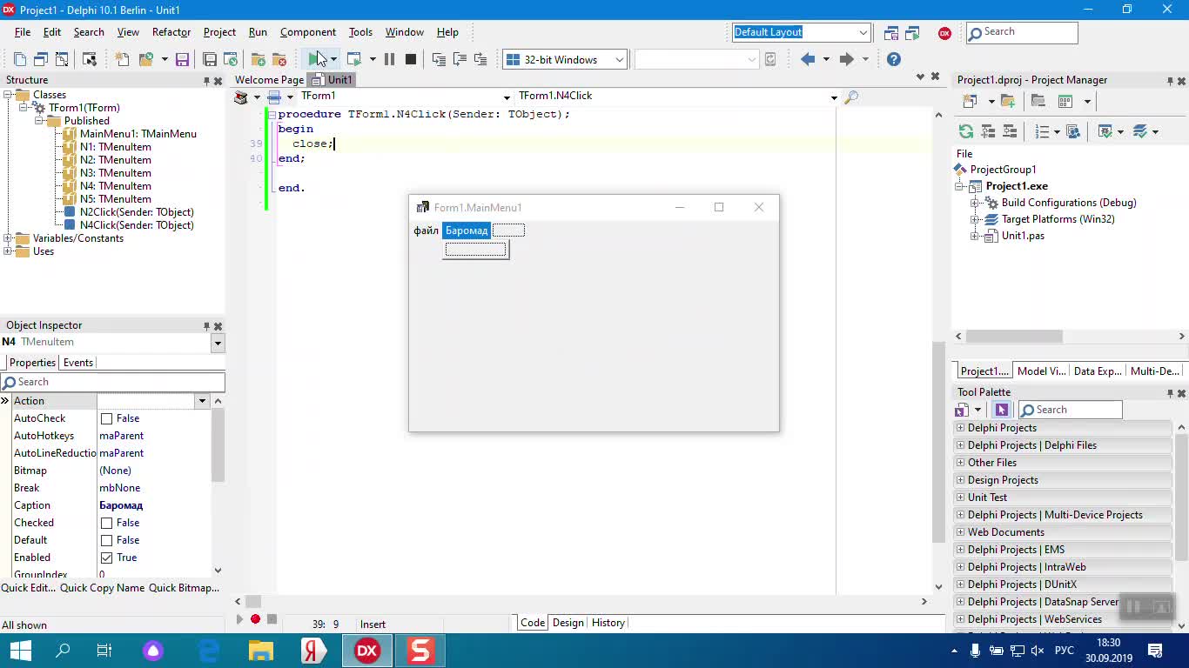Open File Explorer from taskbar
This screenshot has width=1189, height=668.
(x=260, y=651)
